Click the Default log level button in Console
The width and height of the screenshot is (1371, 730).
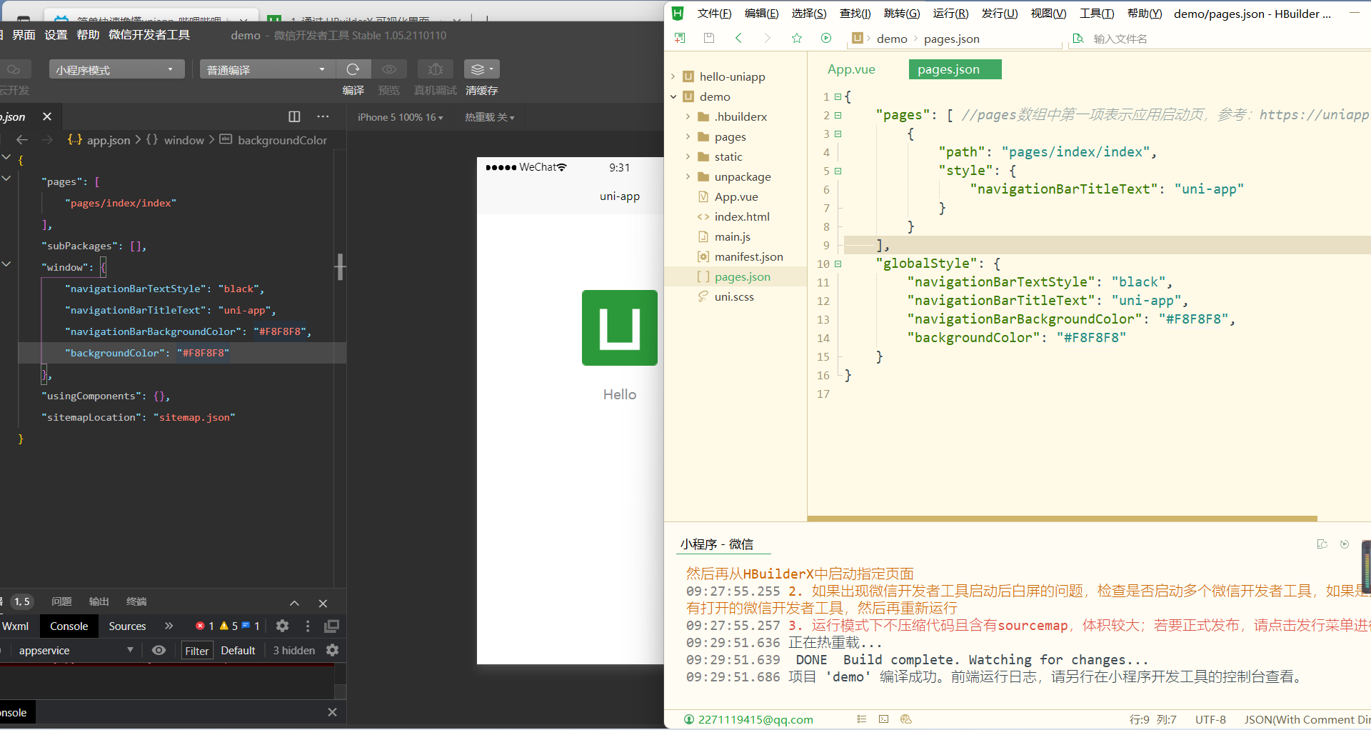click(238, 650)
